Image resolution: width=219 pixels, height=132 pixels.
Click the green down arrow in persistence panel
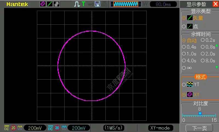pyautogui.click(x=217, y=67)
